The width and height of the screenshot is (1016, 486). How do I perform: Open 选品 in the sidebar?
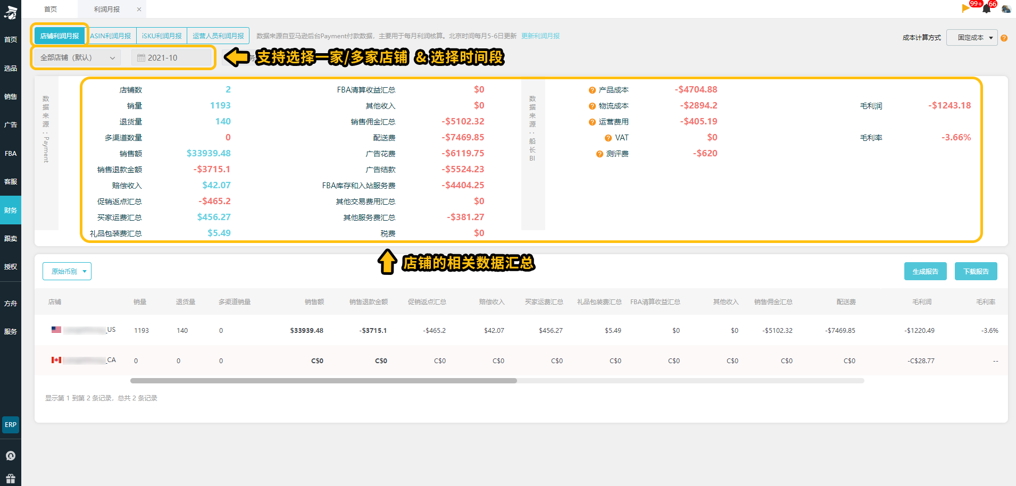11,69
